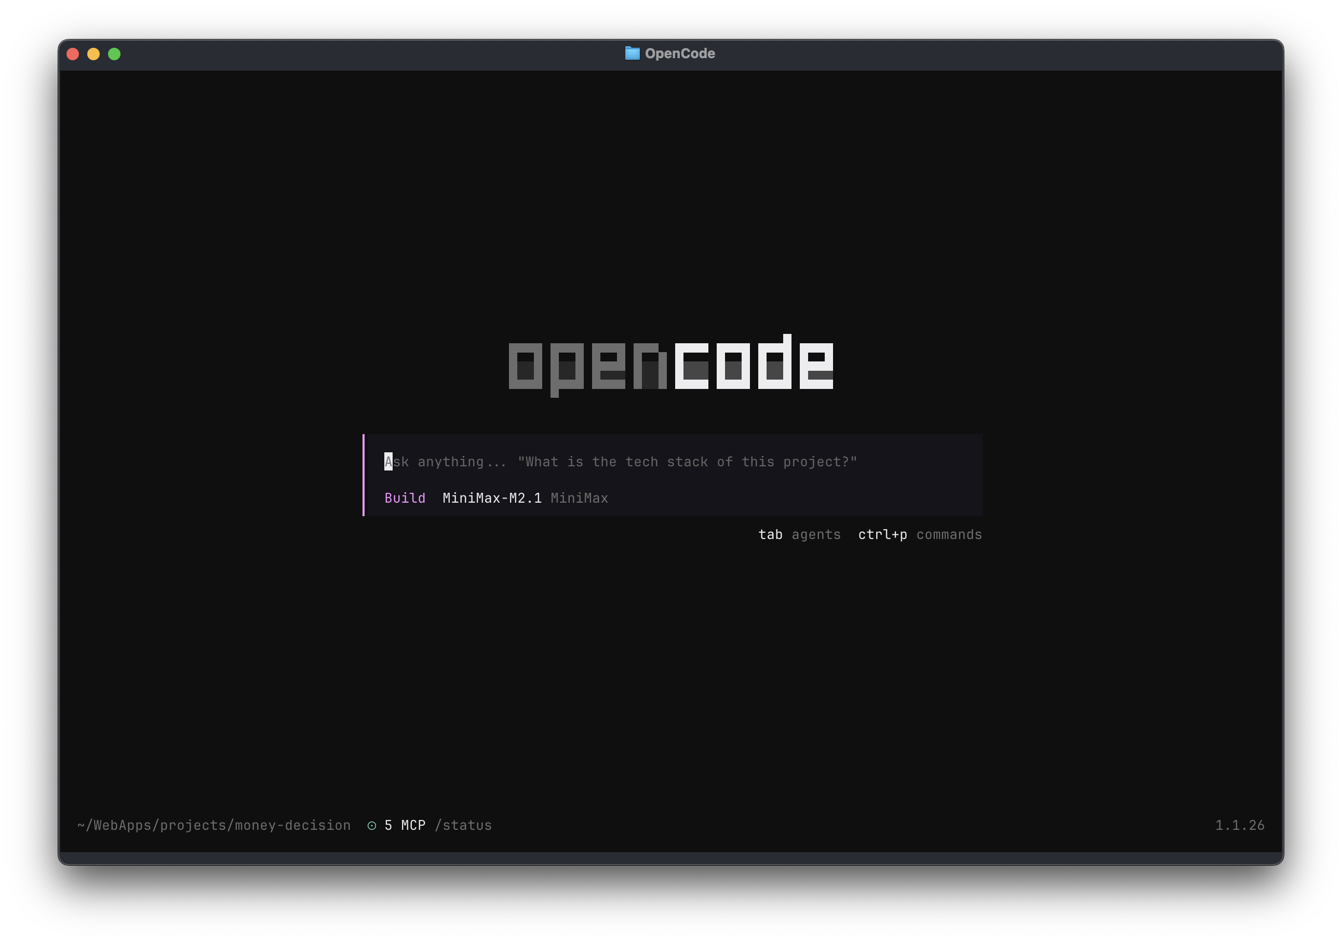Click the MiniMax provider label

click(x=579, y=498)
